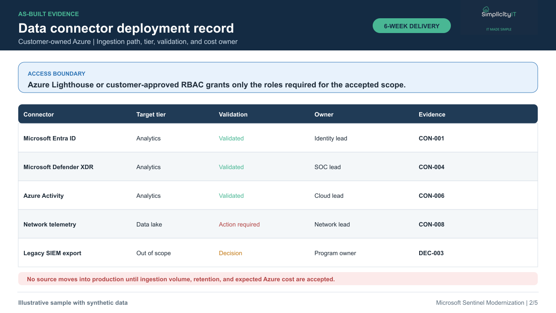Click Validated status in Defender XDR row
Image resolution: width=556 pixels, height=313 pixels.
(231, 167)
